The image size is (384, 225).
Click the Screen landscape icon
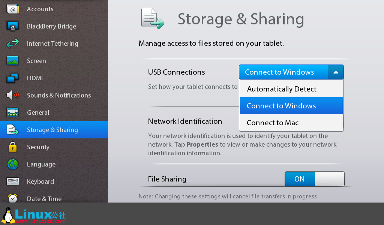pyautogui.click(x=12, y=61)
